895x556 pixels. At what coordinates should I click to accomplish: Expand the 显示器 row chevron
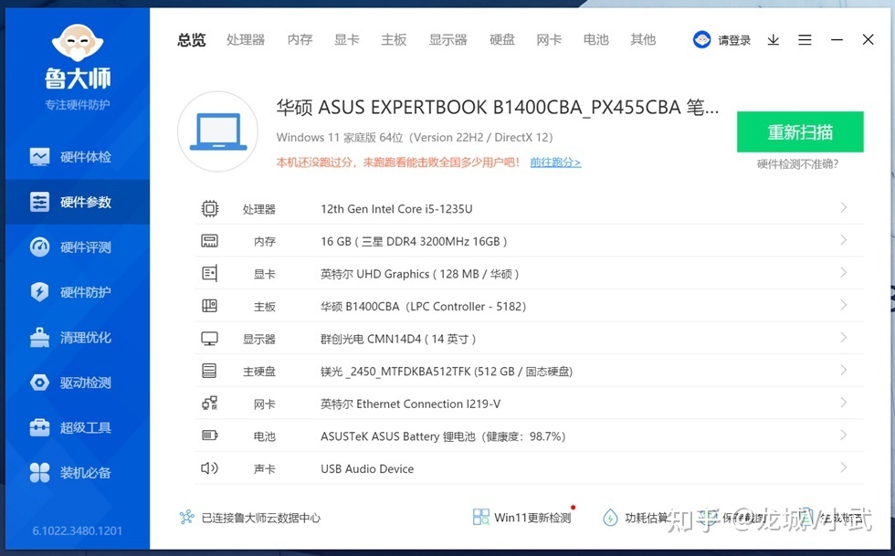(844, 338)
